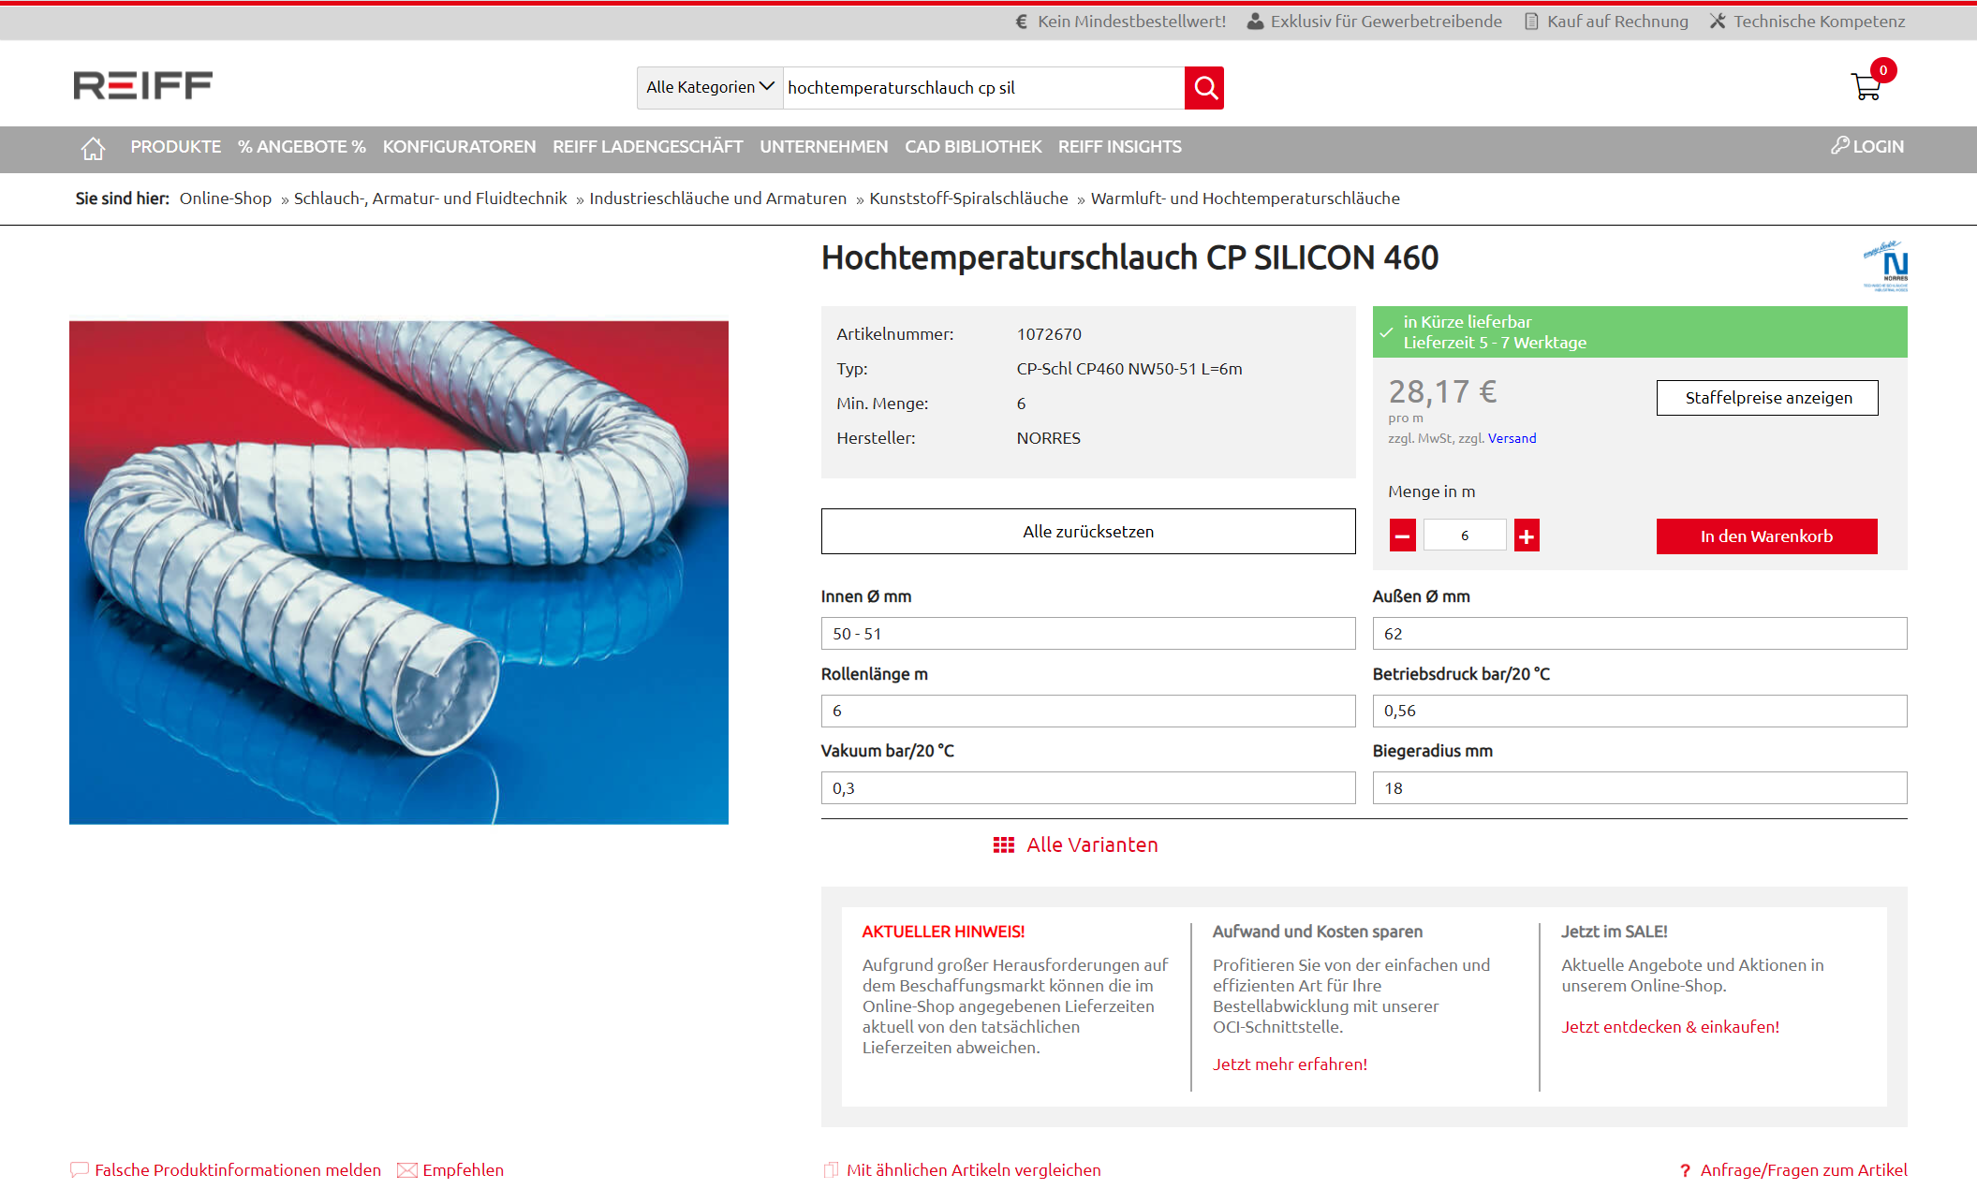
Task: Open the Außen Ø mm selector
Action: click(1640, 634)
